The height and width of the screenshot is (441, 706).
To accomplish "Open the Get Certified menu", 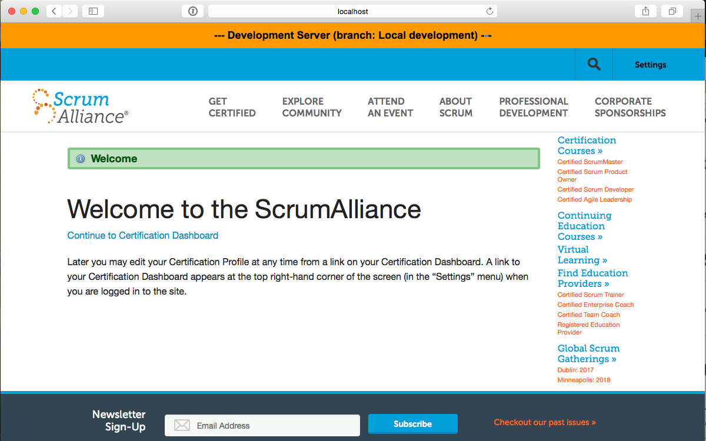I will click(232, 107).
